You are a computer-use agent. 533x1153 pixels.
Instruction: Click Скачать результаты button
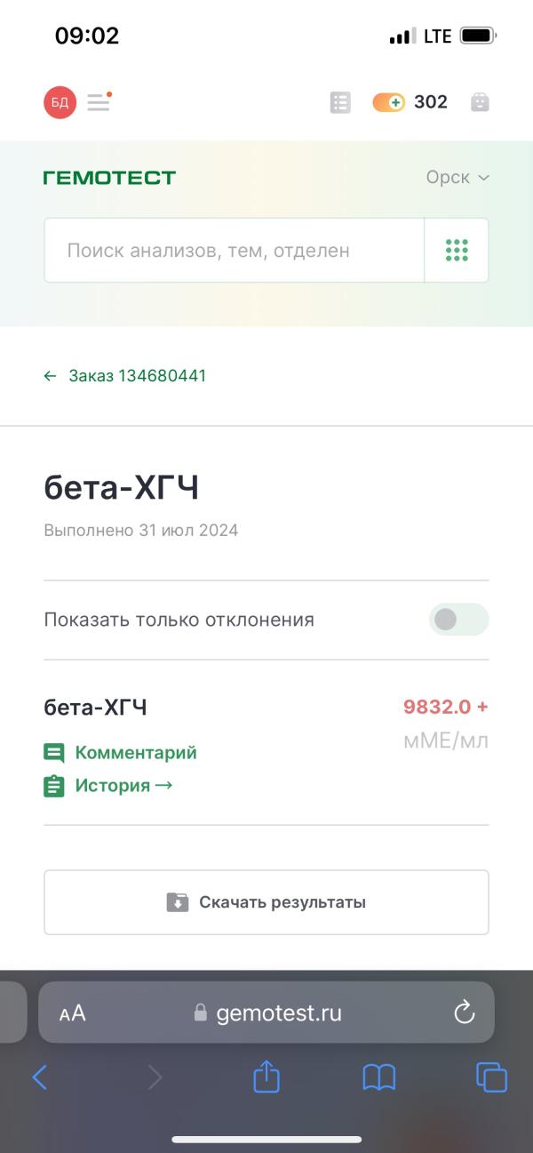pos(266,902)
